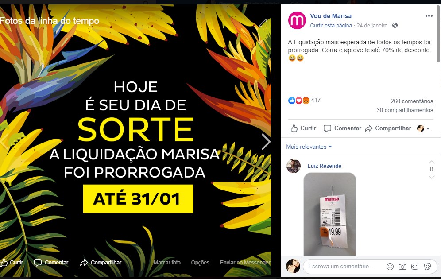This screenshot has height=279, width=441.
Task: Select Marcar foto option
Action: click(x=167, y=263)
